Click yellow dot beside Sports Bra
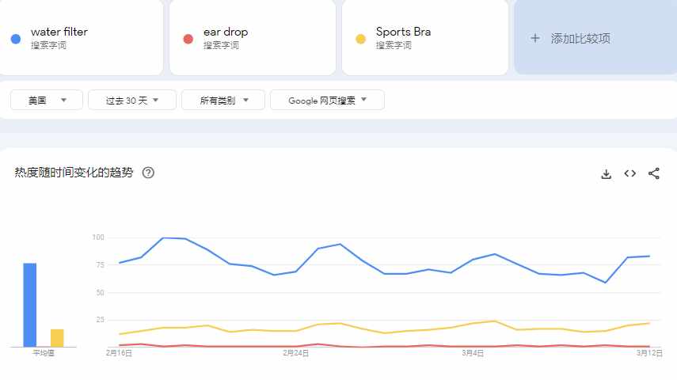 (360, 38)
